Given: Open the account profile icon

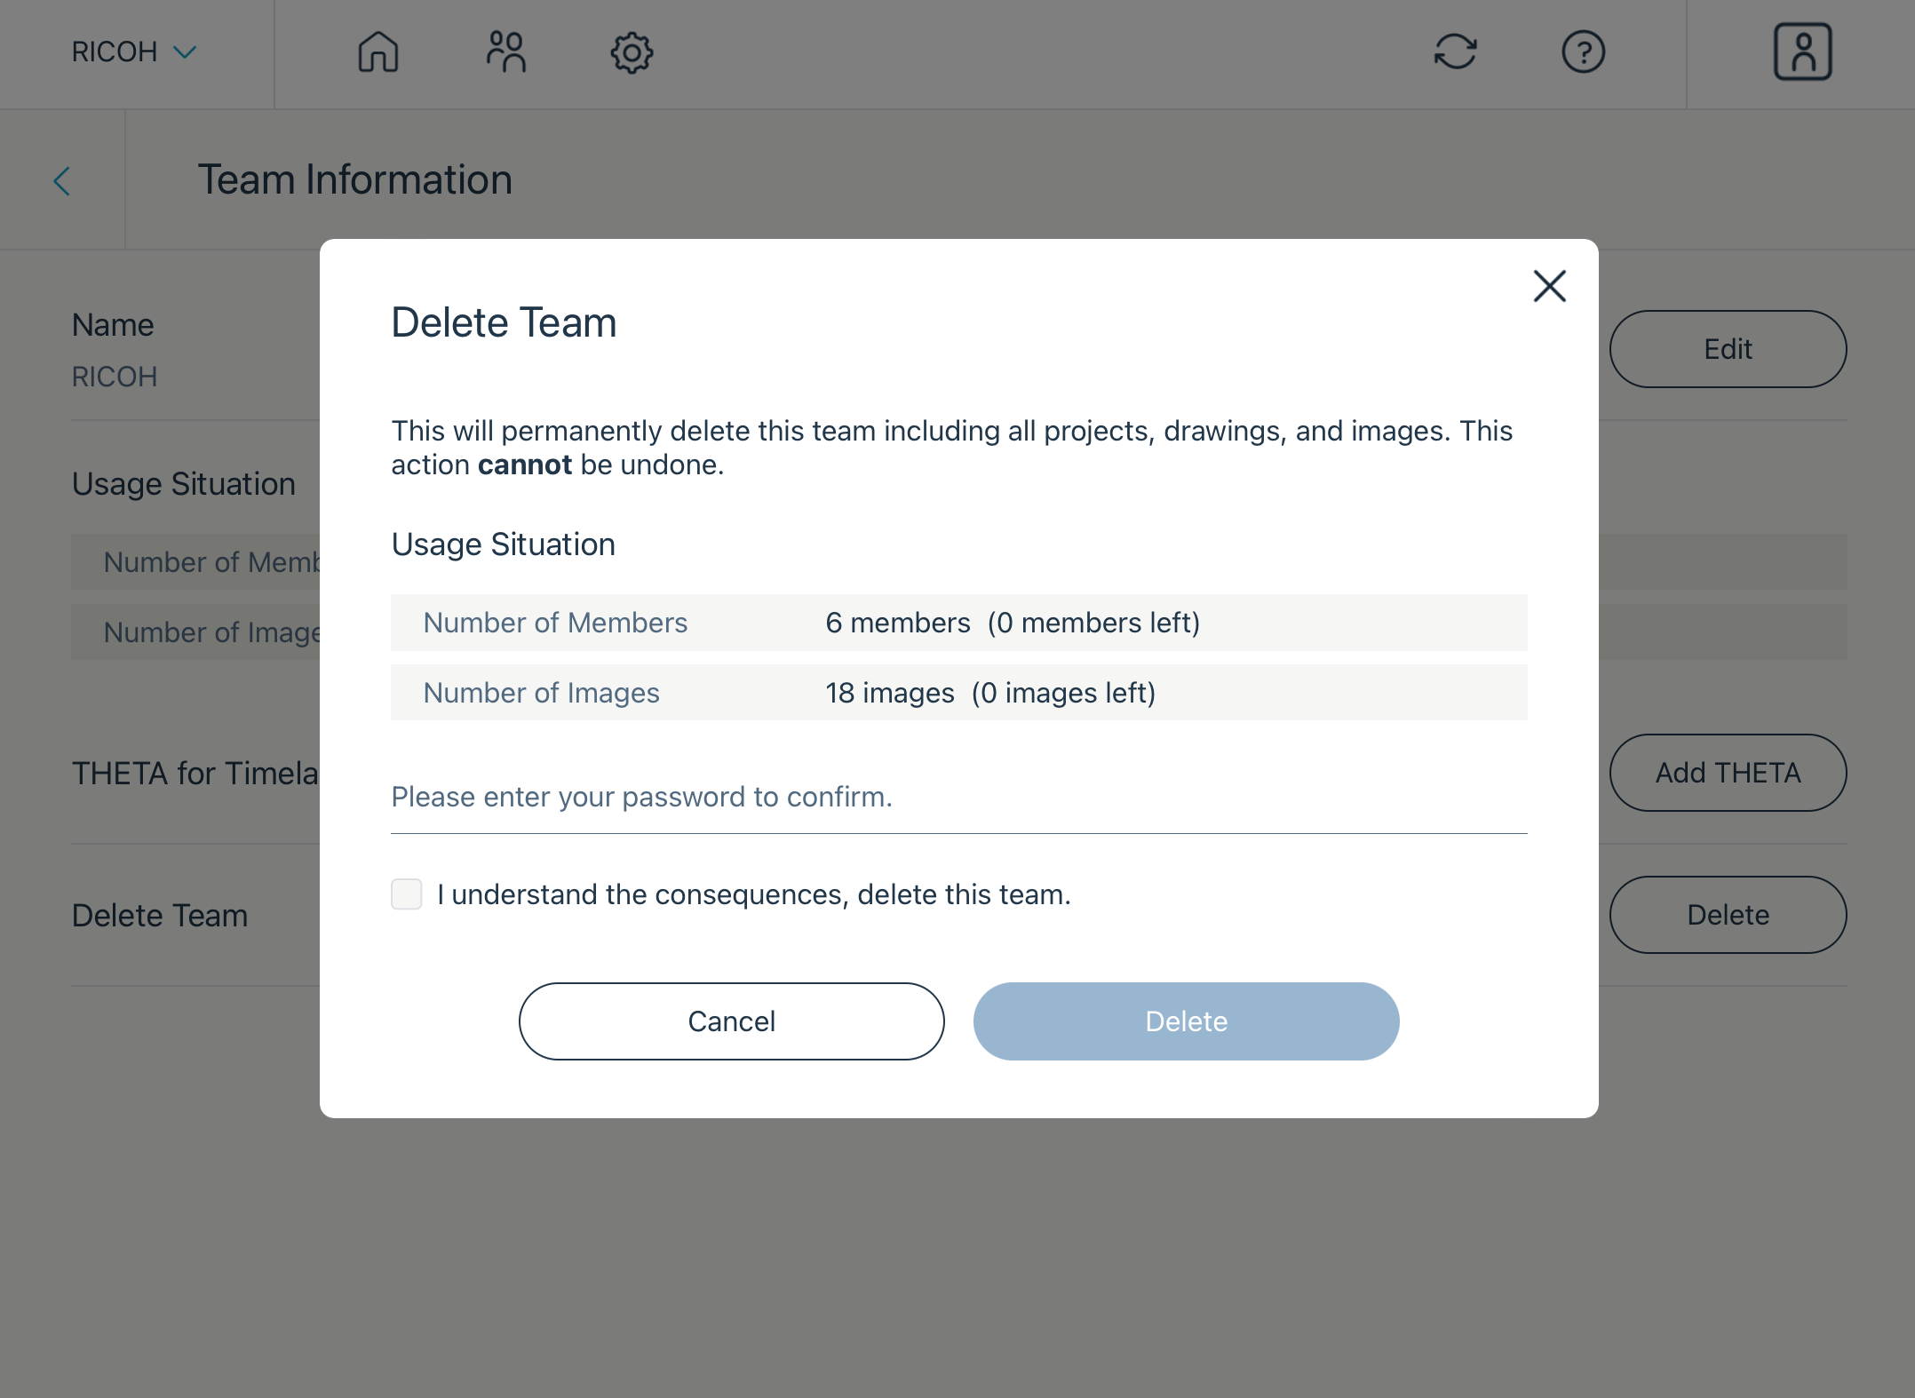Looking at the screenshot, I should click(1802, 52).
